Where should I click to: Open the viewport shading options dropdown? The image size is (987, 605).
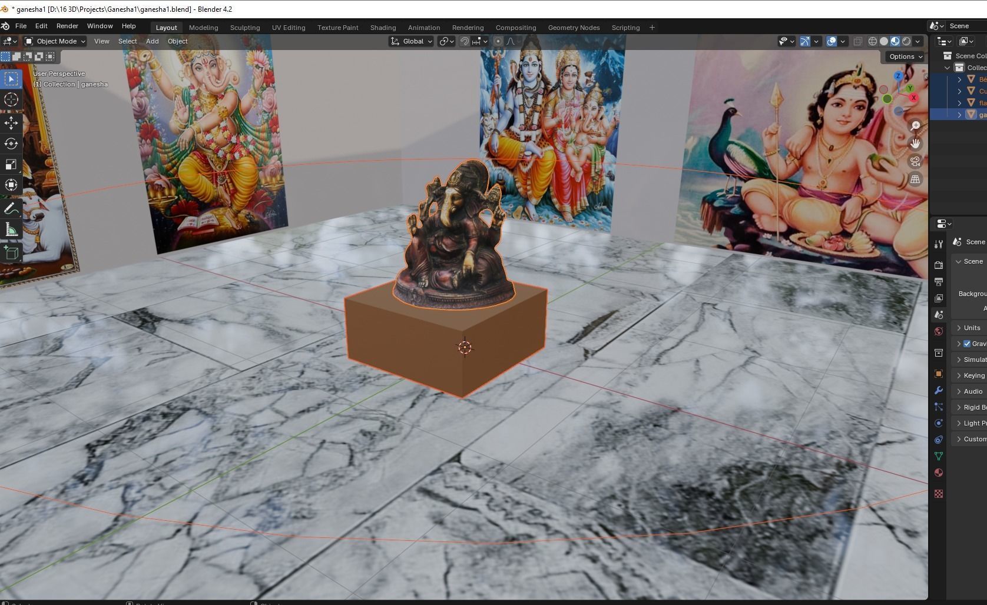click(918, 41)
